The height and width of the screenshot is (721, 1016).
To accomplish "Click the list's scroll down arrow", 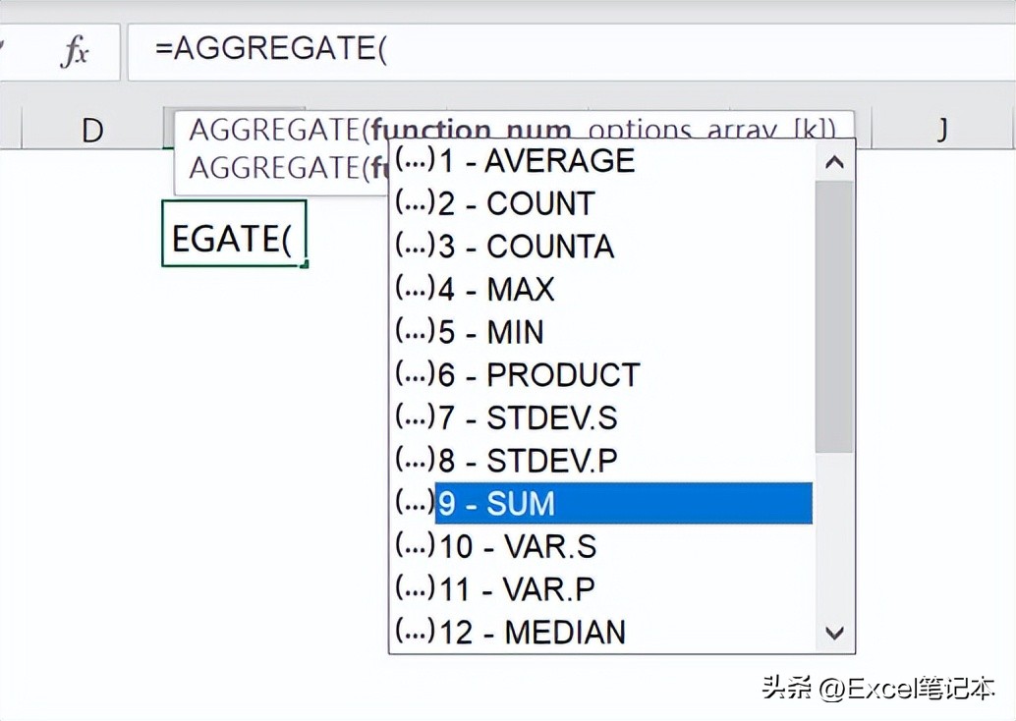I will click(x=835, y=633).
